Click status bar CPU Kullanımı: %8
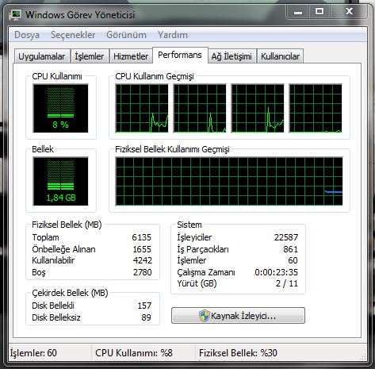The width and height of the screenshot is (375, 369). [134, 353]
